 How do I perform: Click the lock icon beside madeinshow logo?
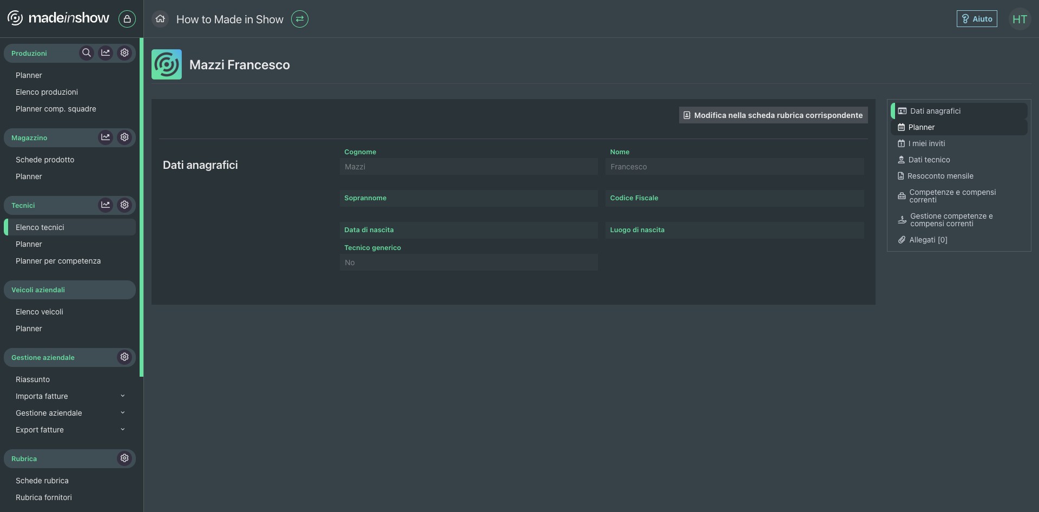[x=127, y=19]
